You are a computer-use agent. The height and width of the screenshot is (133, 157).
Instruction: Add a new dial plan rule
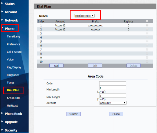(56, 66)
